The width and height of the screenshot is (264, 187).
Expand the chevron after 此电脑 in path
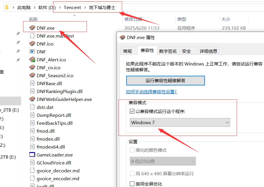[35, 8]
